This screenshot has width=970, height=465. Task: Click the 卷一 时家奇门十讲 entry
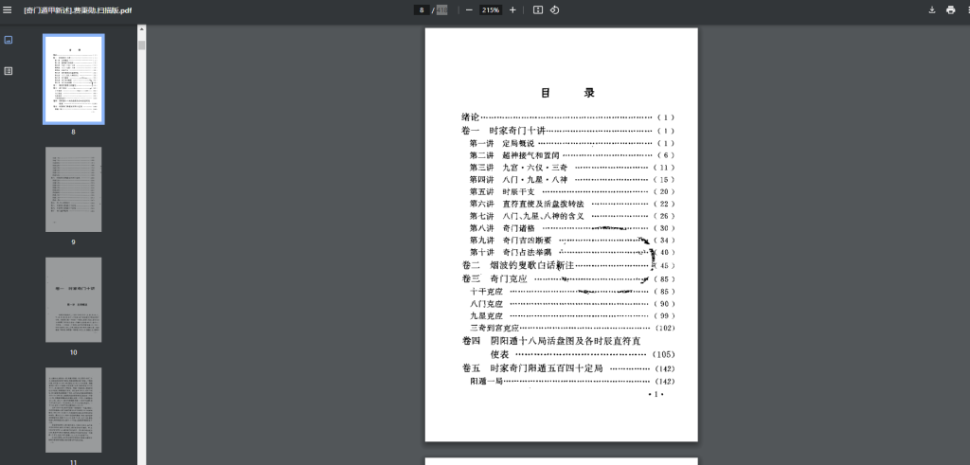click(x=567, y=131)
